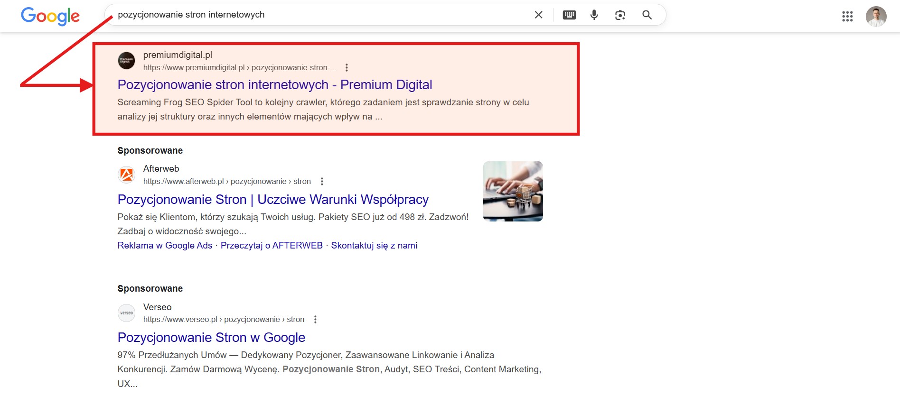Start voice search with microphone icon
Image resolution: width=900 pixels, height=396 pixels.
tap(594, 15)
